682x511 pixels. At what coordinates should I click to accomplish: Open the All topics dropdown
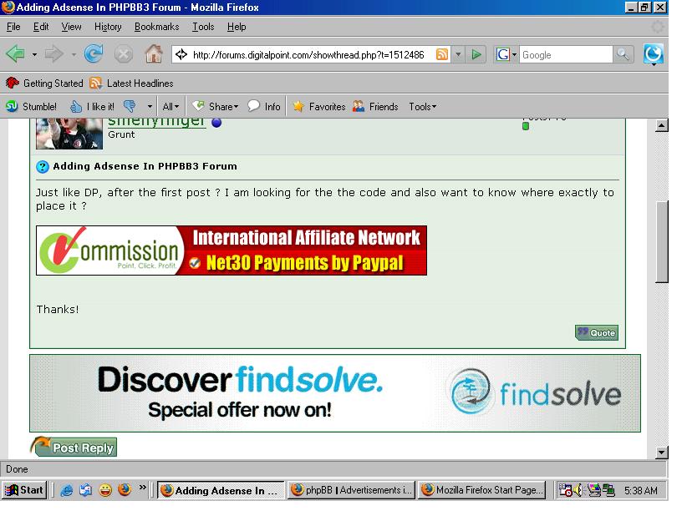pyautogui.click(x=170, y=107)
